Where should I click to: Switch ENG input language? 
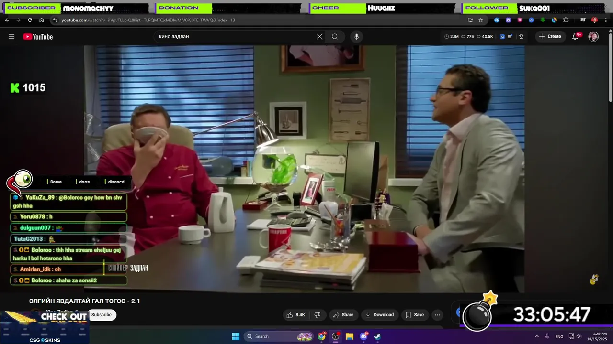[559, 336]
